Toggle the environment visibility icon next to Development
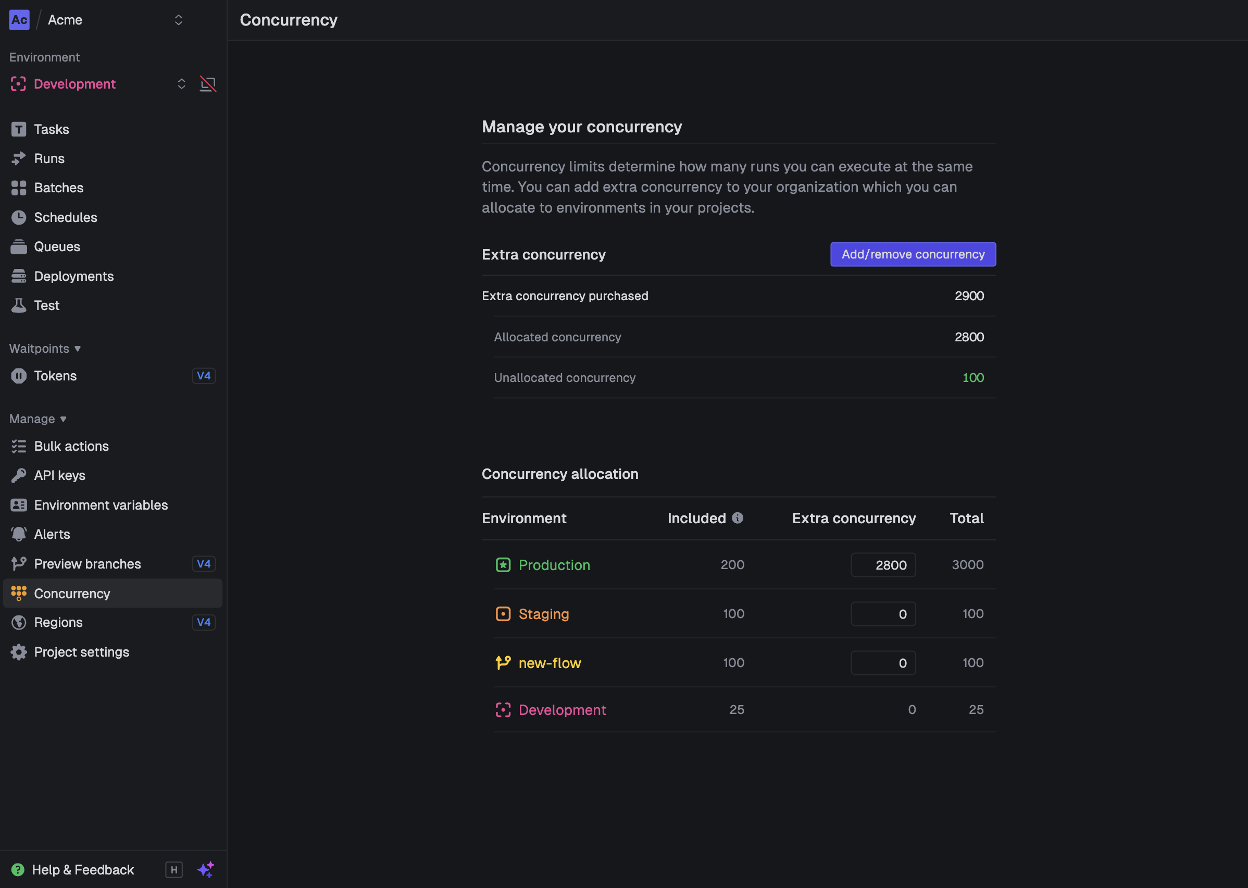Image resolution: width=1248 pixels, height=888 pixels. 208,84
